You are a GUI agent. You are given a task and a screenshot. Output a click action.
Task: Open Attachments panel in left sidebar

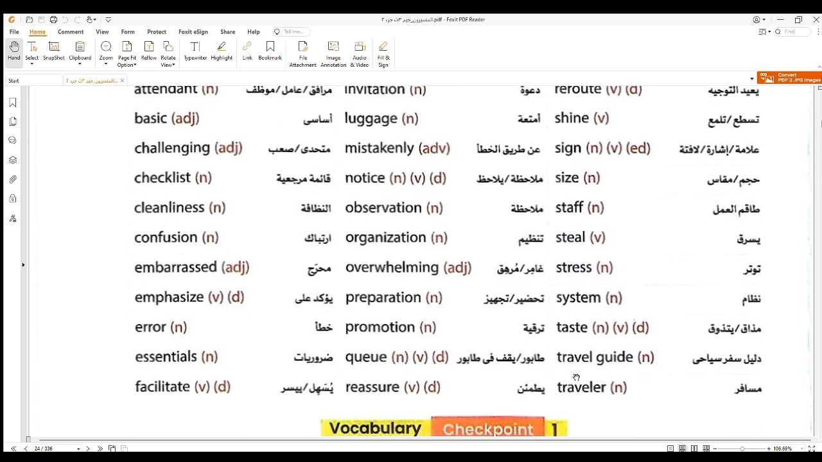click(x=13, y=180)
